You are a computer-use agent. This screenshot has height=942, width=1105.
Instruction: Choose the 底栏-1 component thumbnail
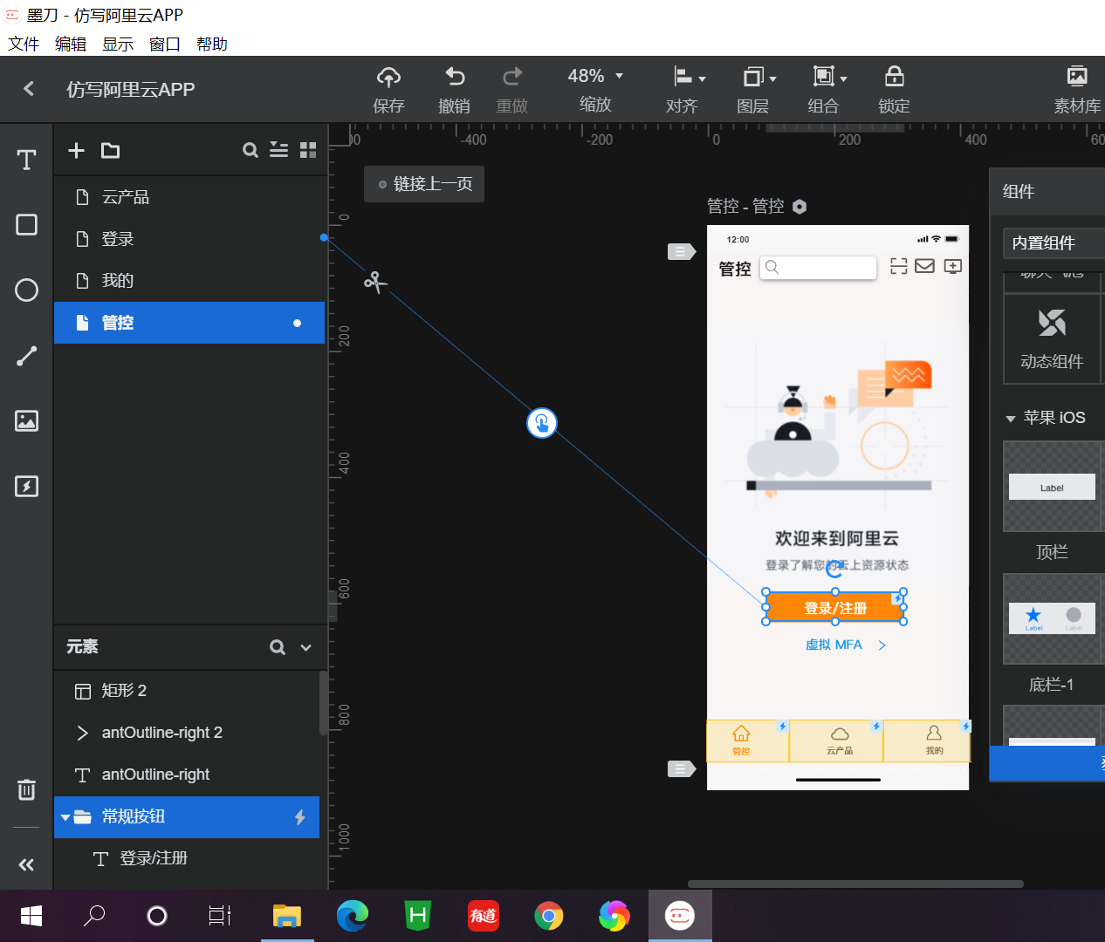coord(1053,619)
